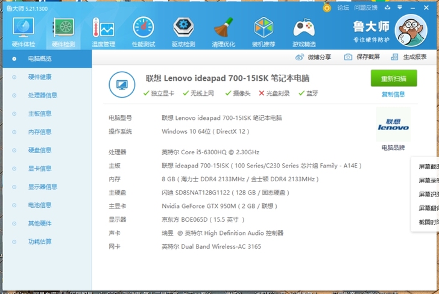Click the 京东方 BOE065D display value
The image size is (439, 294).
[203, 219]
